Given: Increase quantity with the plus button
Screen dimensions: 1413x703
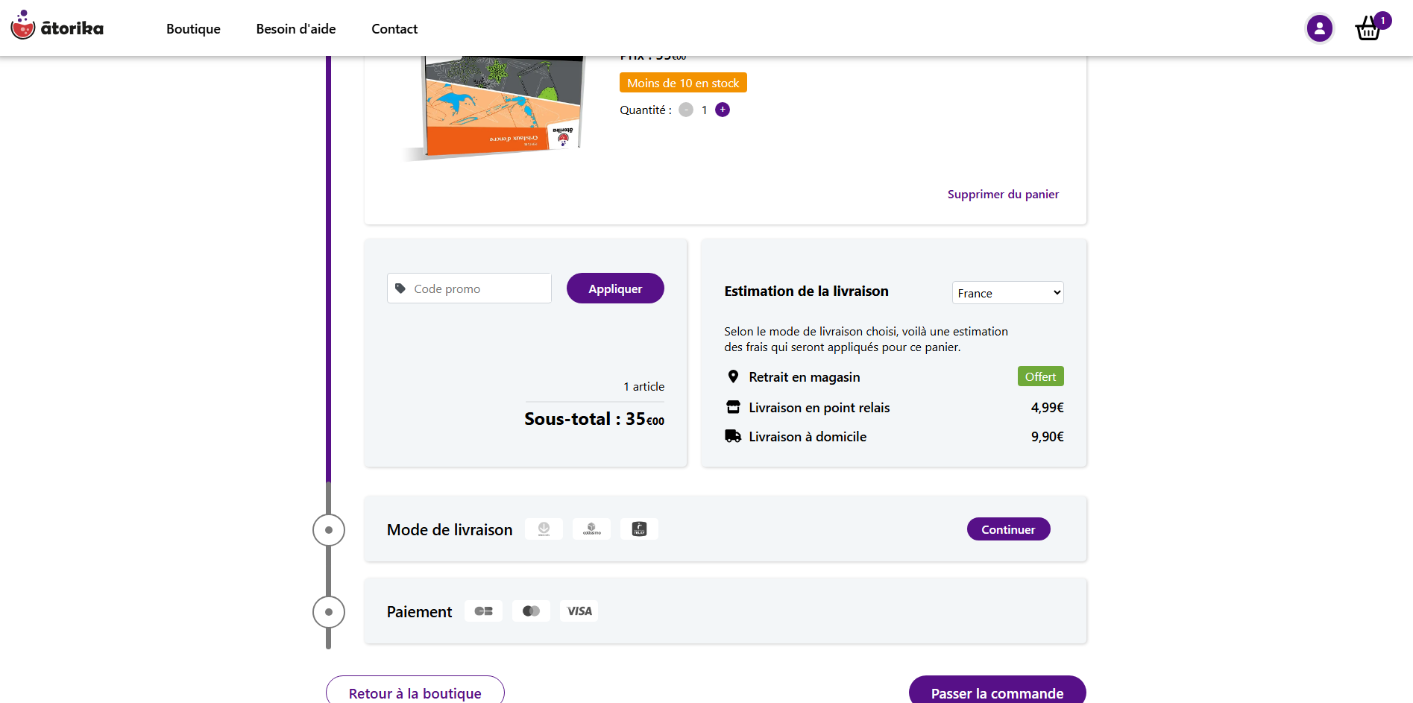Looking at the screenshot, I should pos(723,110).
